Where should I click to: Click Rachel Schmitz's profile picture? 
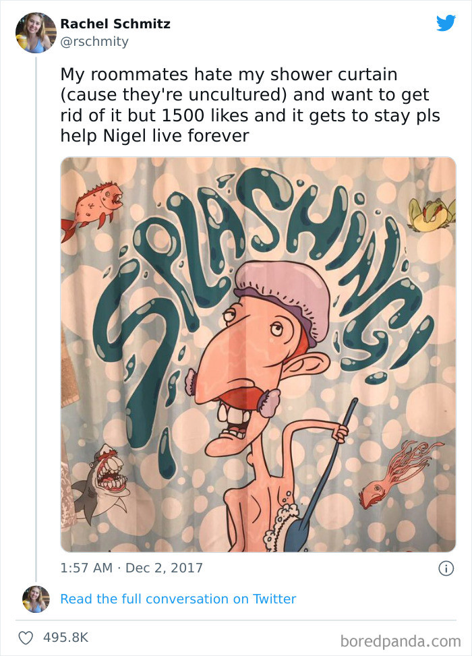click(x=35, y=31)
